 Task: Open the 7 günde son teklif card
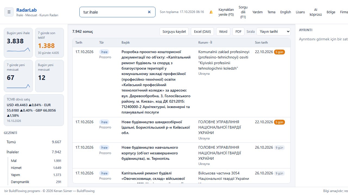click(x=49, y=43)
